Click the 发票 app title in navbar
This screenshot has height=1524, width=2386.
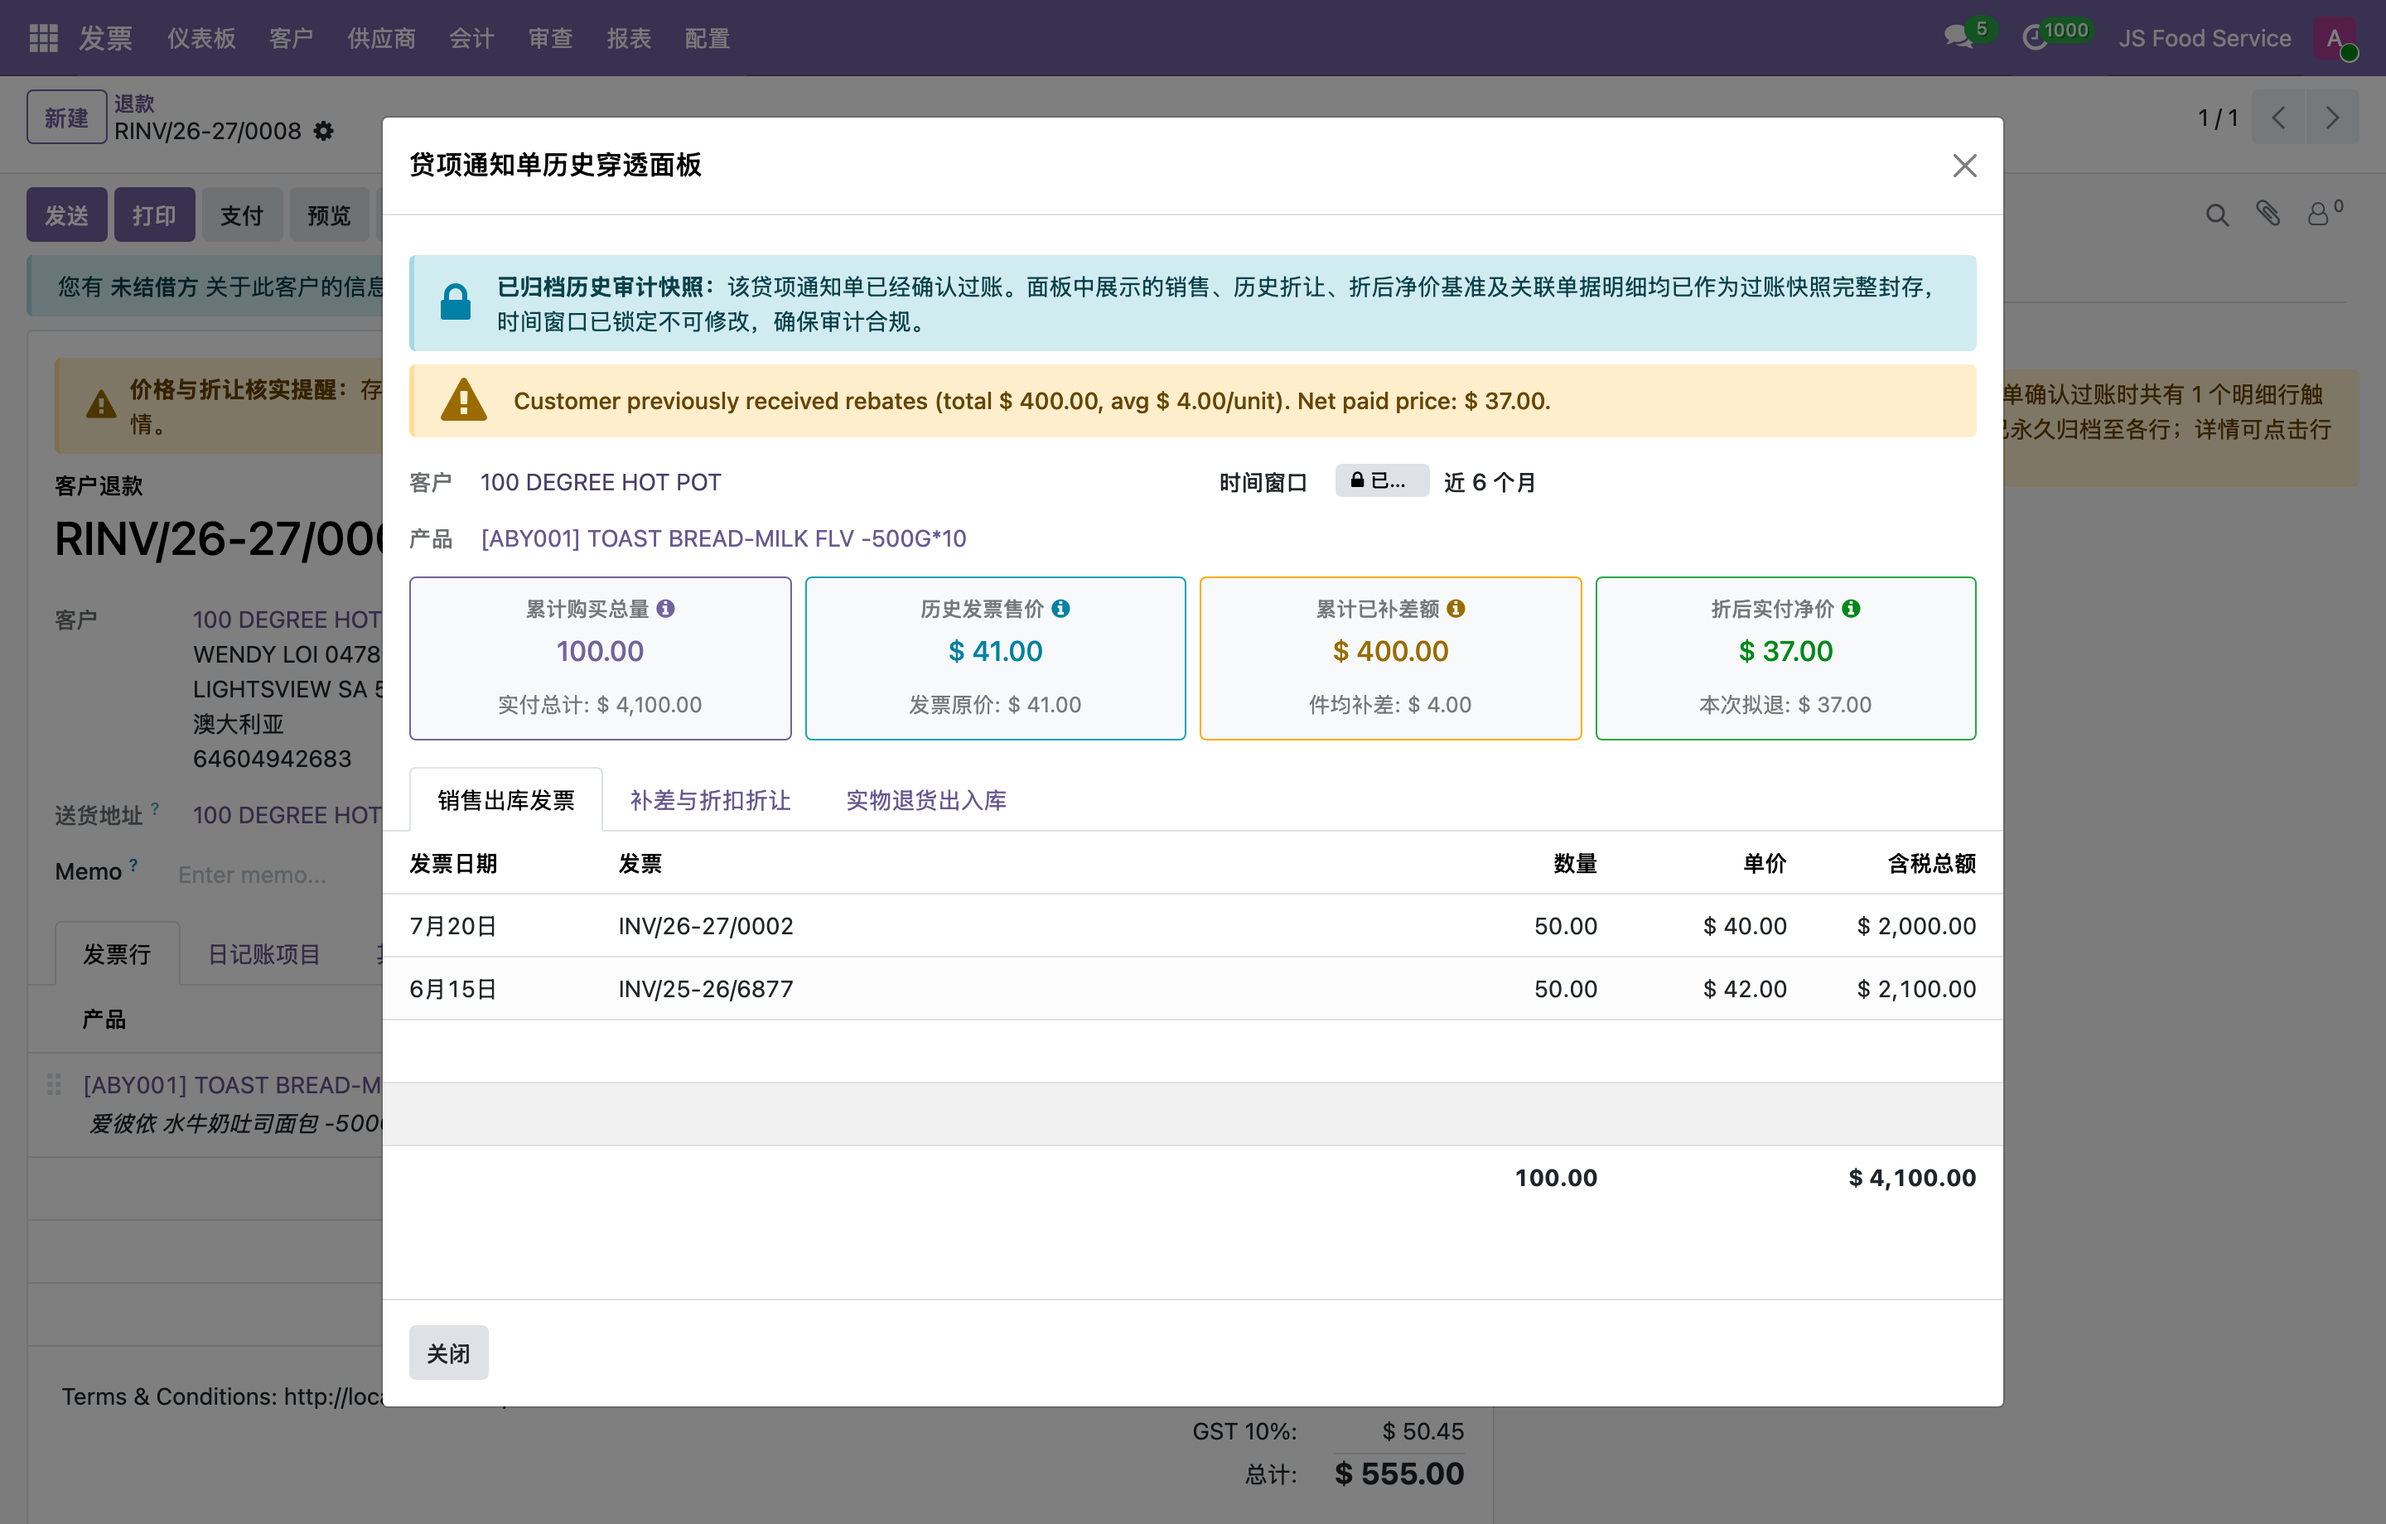(106, 37)
